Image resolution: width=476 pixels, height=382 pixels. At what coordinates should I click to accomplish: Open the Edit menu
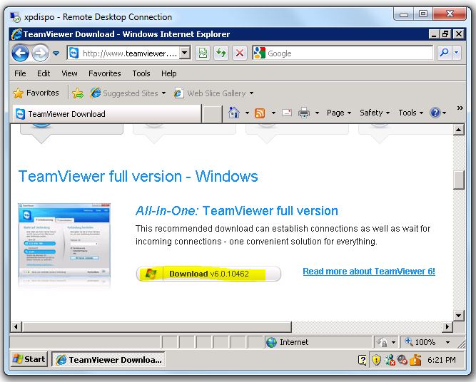click(44, 73)
